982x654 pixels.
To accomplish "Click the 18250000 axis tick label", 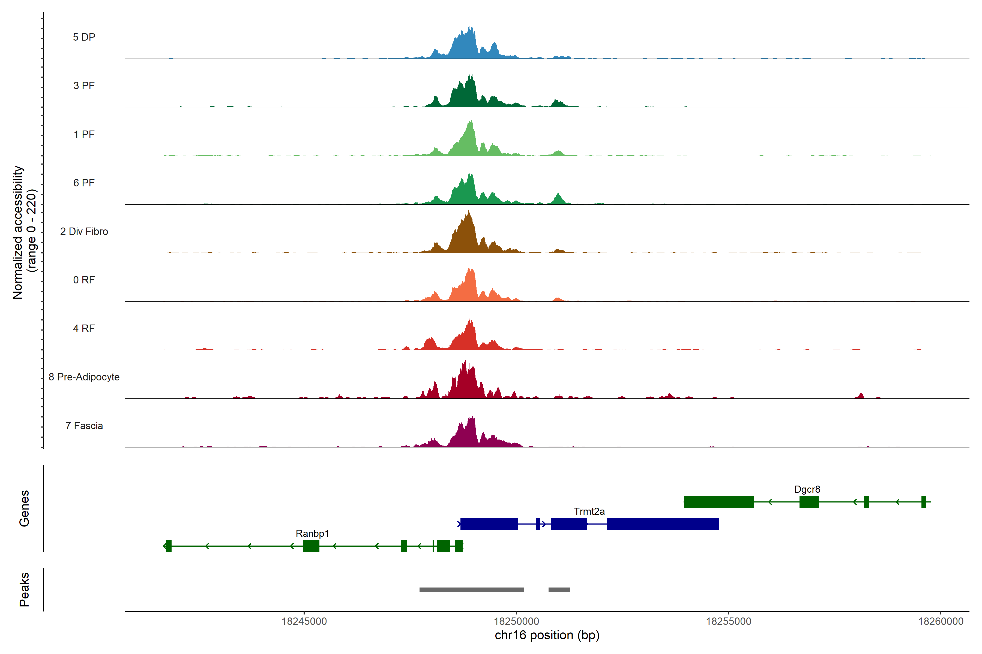I will click(x=516, y=622).
